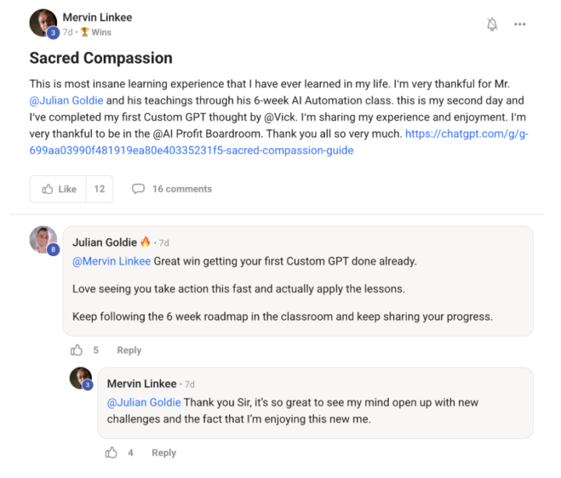Toggle the post notification bell
Viewport: 561px width, 478px height.
coord(492,24)
